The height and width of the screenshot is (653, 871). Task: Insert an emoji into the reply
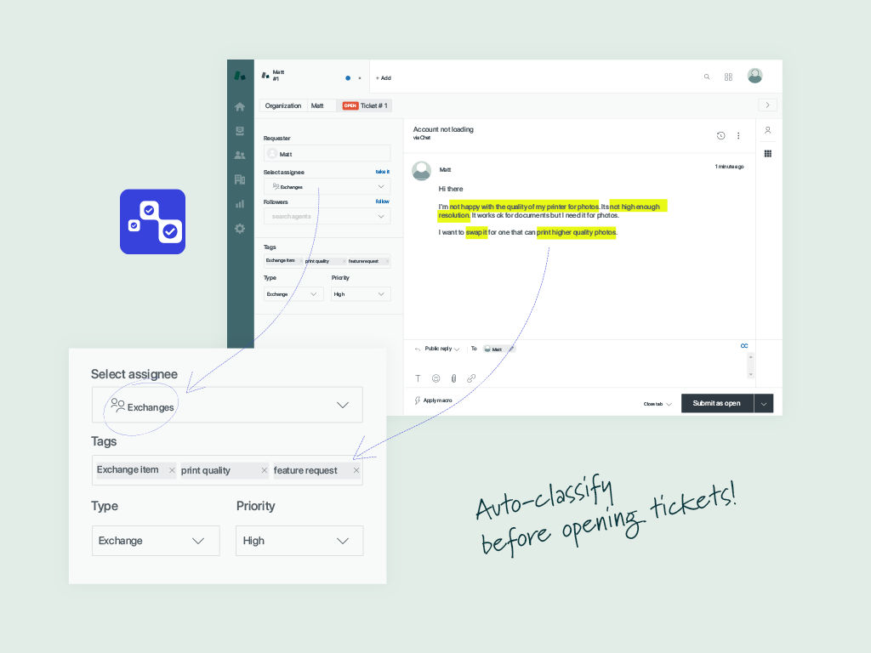click(435, 378)
